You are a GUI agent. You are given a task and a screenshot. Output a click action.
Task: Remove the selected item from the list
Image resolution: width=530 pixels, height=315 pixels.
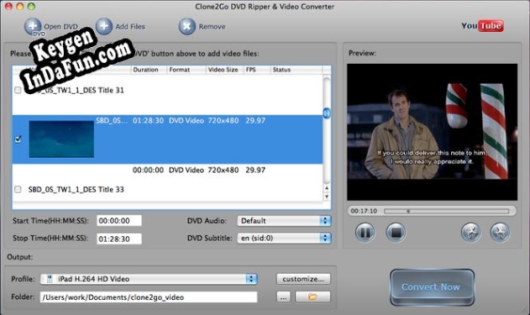click(202, 26)
